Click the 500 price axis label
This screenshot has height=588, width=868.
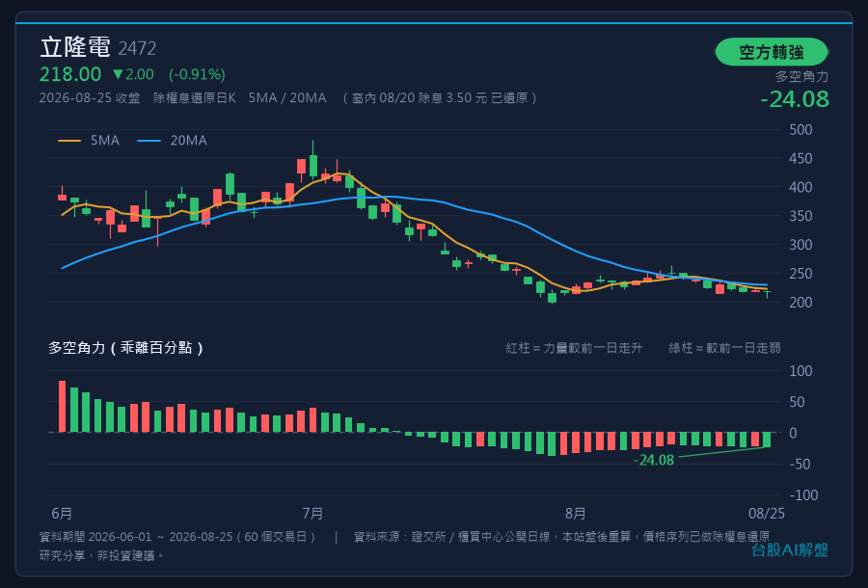pos(800,130)
